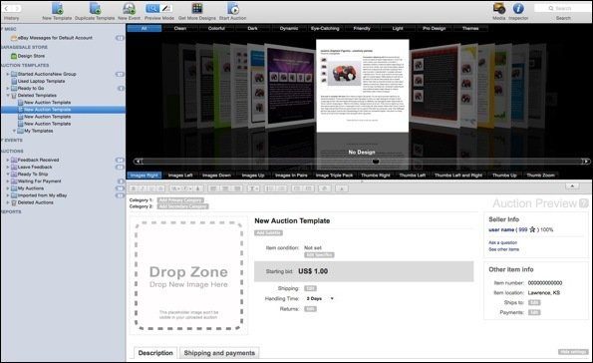Click the New Template toolbar icon
This screenshot has width=593, height=363.
click(x=57, y=8)
